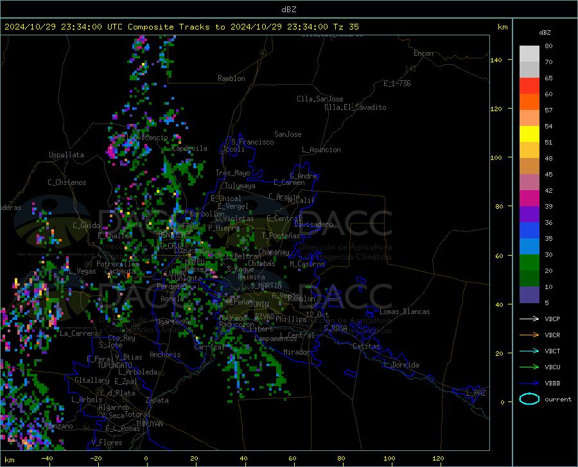Click the Clla.SanJose map label
Screen dimensions: 578x467
(320, 99)
